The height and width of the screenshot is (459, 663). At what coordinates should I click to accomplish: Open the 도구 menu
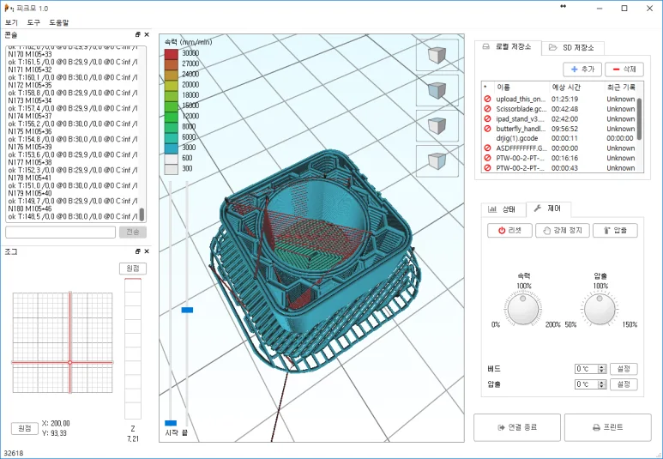point(33,22)
